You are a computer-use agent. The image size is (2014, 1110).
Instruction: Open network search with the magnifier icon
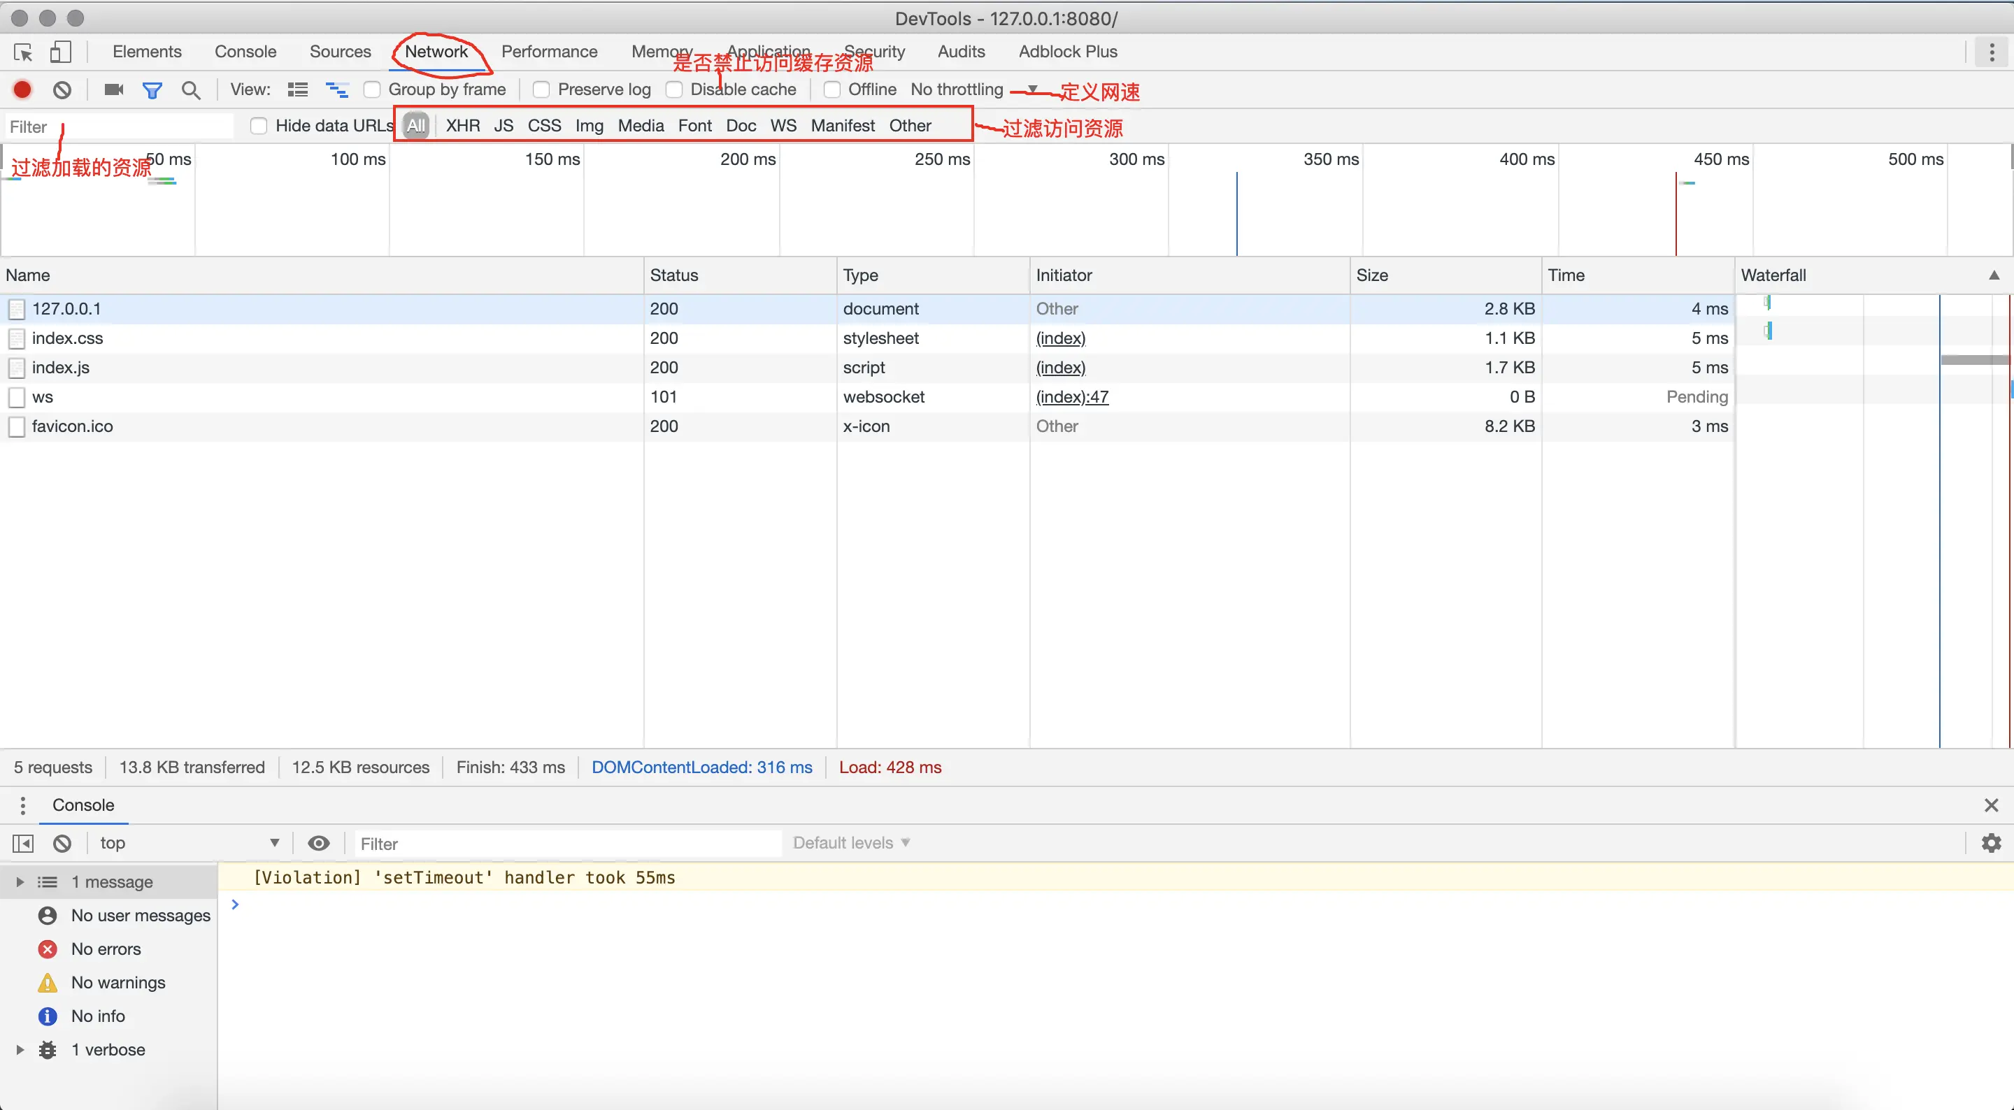point(191,90)
